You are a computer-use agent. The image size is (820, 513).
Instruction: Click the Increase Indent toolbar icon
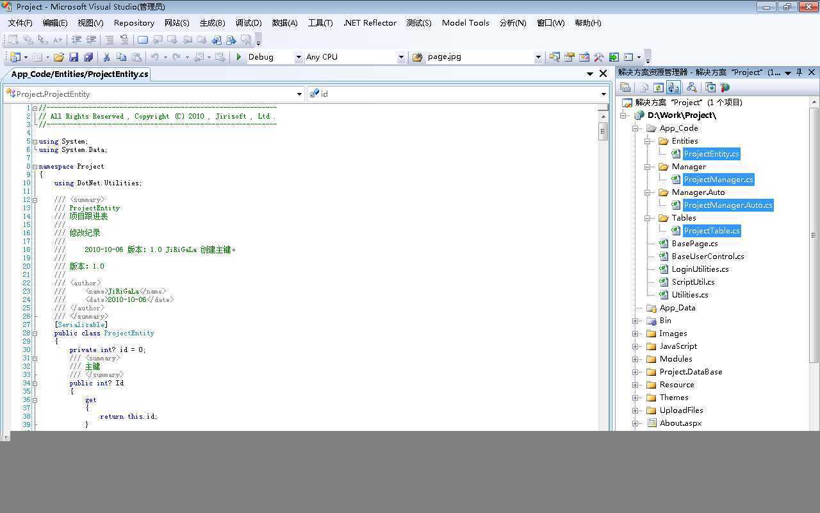pyautogui.click(x=92, y=40)
